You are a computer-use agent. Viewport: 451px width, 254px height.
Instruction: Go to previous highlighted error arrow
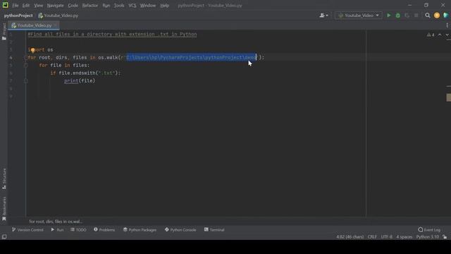click(440, 35)
